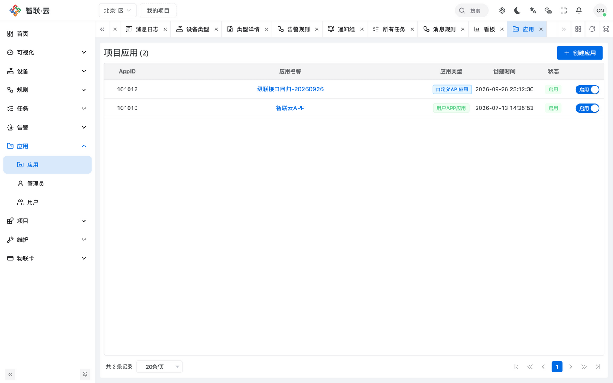This screenshot has width=613, height=383.
Task: Open 用户 in the sidebar
Action: (47, 202)
